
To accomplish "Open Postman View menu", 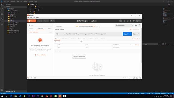I will point(34,17).
